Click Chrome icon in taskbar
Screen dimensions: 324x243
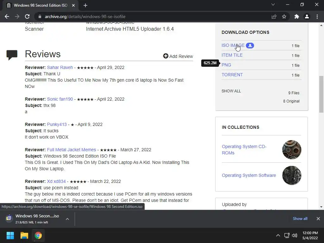pos(38,235)
